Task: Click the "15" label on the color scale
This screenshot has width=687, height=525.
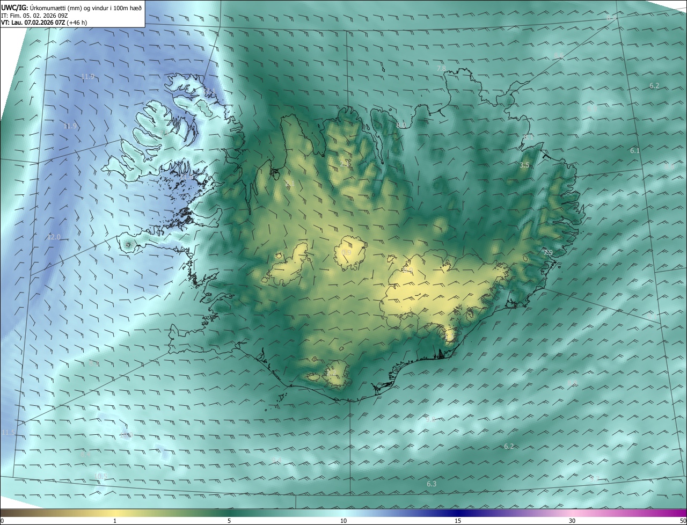Action: point(458,521)
